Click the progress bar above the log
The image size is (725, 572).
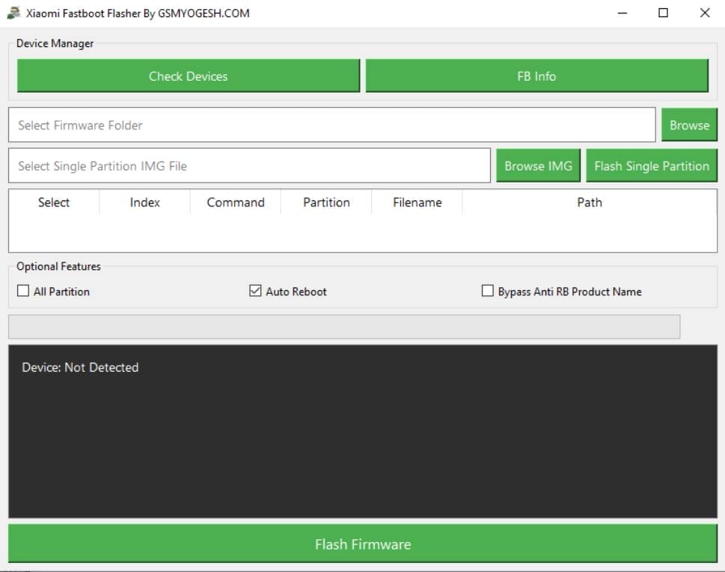pos(343,326)
